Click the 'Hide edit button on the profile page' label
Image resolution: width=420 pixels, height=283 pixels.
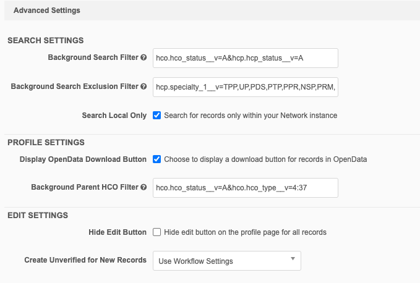coord(245,232)
